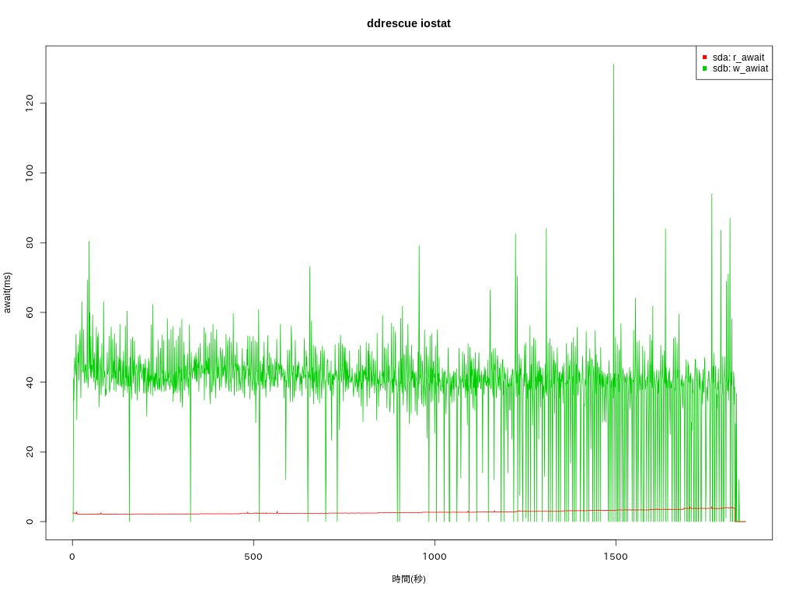Click the x-axis label "時間(秒)"
The image size is (796, 597).
click(409, 578)
